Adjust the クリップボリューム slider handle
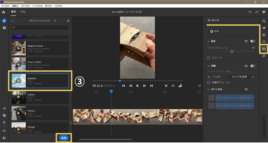 tap(232, 51)
